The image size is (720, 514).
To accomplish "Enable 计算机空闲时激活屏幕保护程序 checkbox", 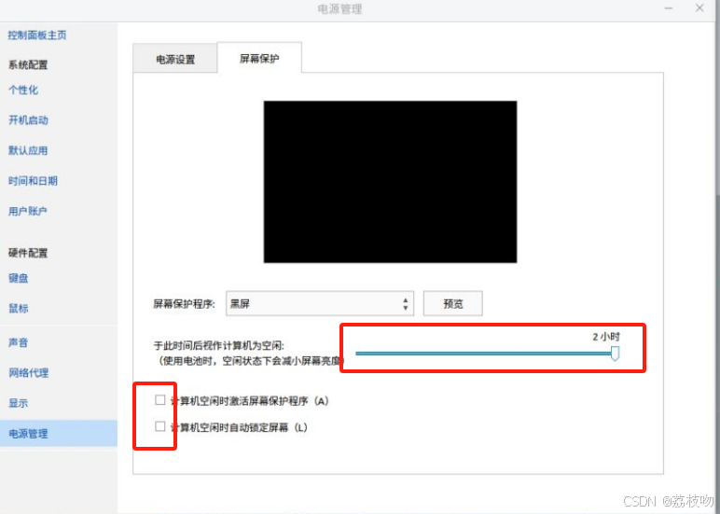I will 159,400.
